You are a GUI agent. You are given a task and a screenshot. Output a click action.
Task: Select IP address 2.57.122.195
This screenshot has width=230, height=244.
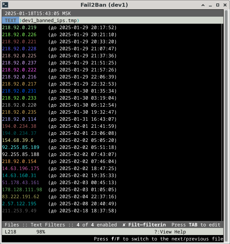pyautogui.click(x=19, y=204)
